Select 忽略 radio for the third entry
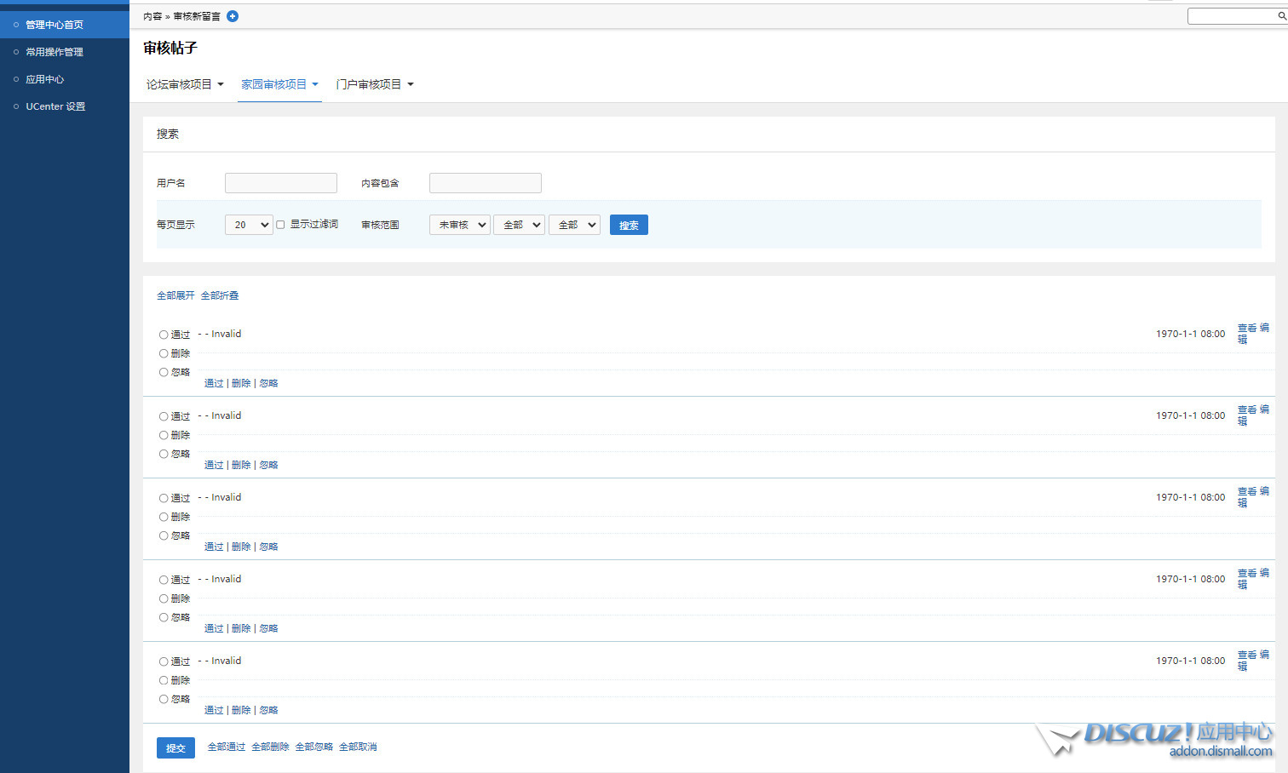 point(164,535)
